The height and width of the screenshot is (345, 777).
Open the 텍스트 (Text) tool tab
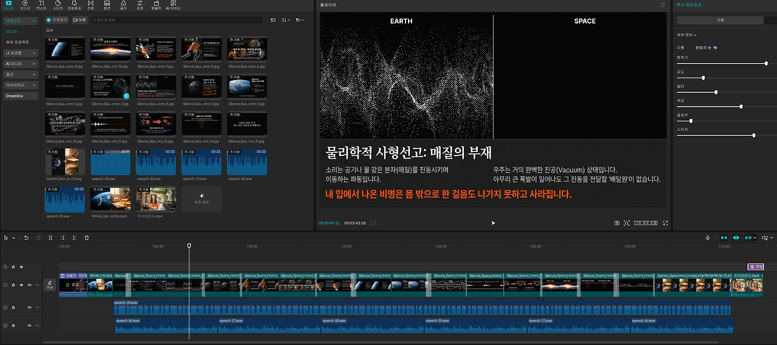click(x=41, y=6)
